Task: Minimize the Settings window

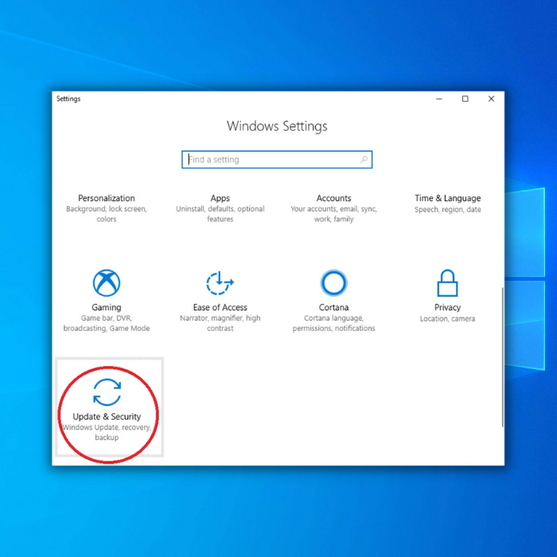Action: point(438,99)
